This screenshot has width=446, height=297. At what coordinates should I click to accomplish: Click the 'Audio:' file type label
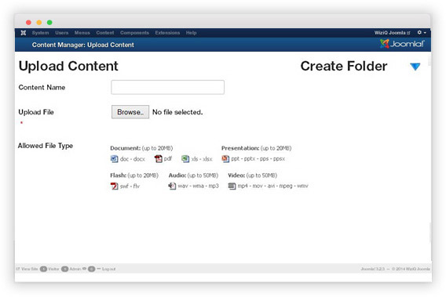(177, 176)
